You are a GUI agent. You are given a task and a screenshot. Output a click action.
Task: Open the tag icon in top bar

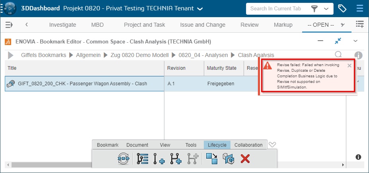[342, 8]
